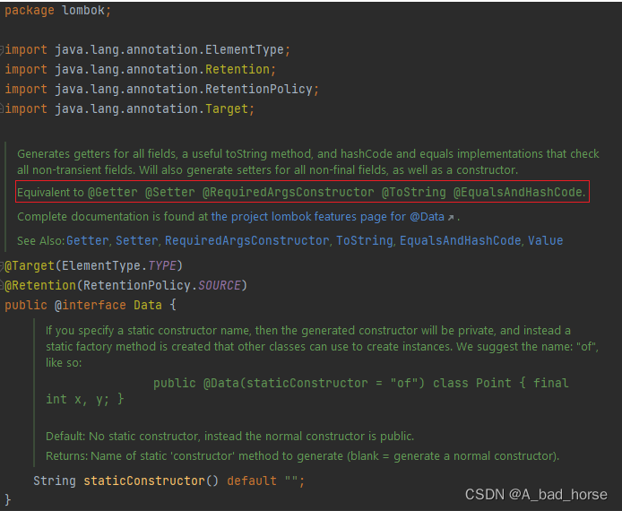Click 'ElementType' in the first import
Viewport: 622px width, 511px height.
245,50
